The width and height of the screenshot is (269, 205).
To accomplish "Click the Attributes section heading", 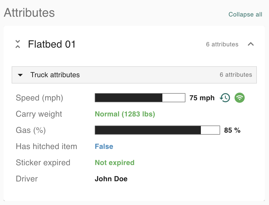I will (x=29, y=13).
